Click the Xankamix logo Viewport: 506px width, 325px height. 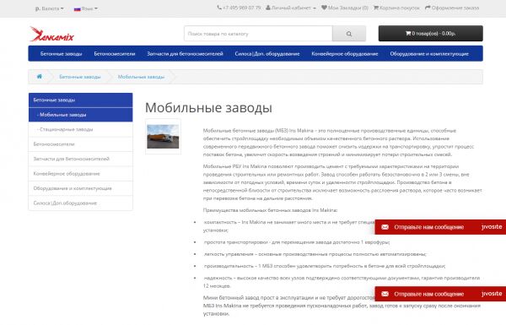[51, 34]
